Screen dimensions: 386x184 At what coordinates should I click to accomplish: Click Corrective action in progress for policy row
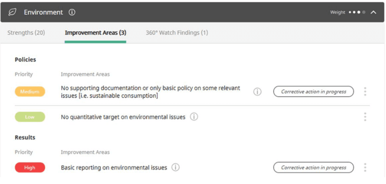pyautogui.click(x=313, y=92)
